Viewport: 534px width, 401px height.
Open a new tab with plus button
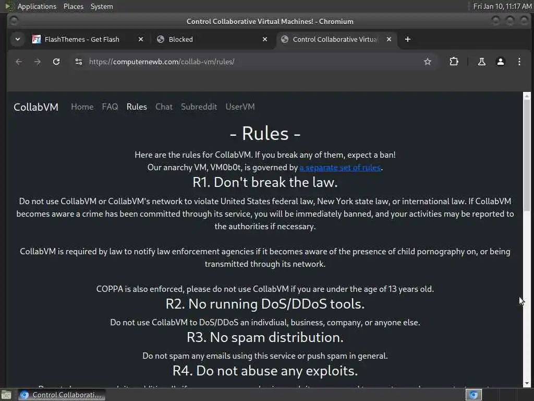point(408,39)
